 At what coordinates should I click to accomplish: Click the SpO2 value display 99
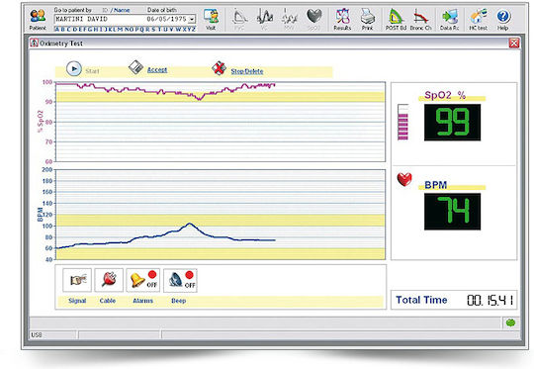(x=452, y=122)
